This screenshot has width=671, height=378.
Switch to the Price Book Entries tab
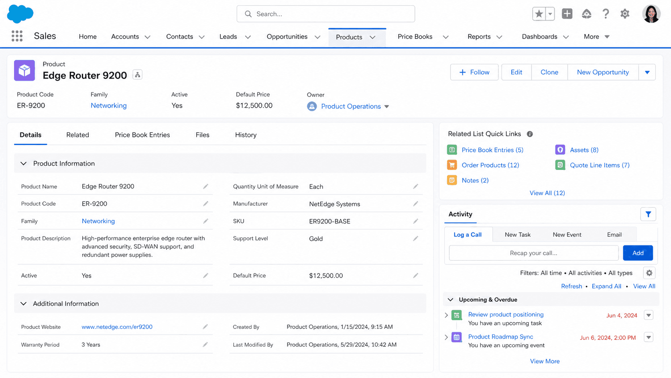point(142,135)
